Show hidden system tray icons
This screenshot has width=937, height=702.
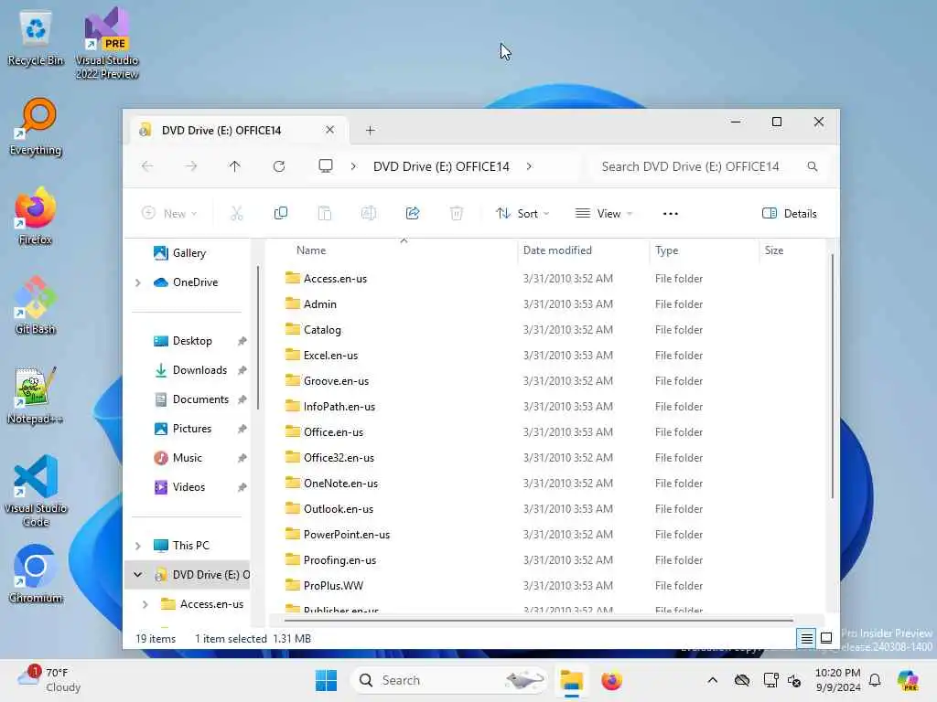[712, 680]
